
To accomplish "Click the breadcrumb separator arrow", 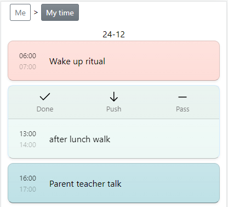I will [x=36, y=13].
